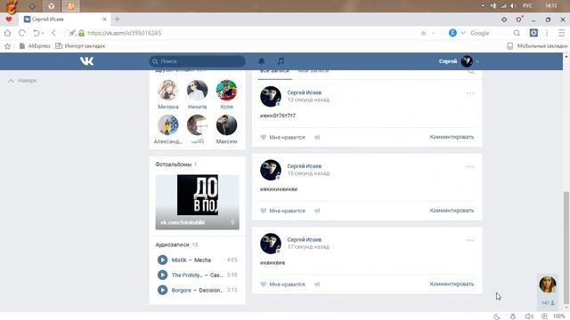Image resolution: width=570 pixels, height=320 pixels.
Task: Click the browser home icon
Action: pyautogui.click(x=7, y=33)
